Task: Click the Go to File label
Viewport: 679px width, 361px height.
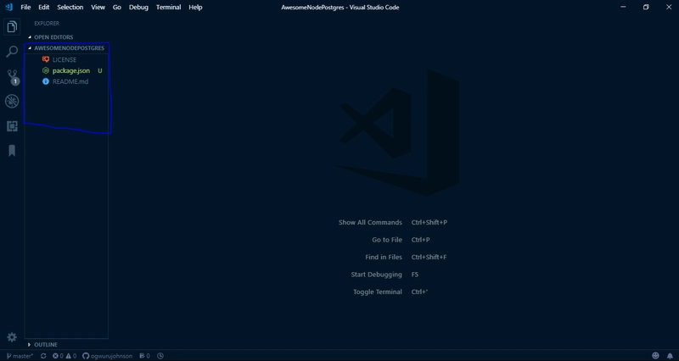Action: [x=387, y=240]
